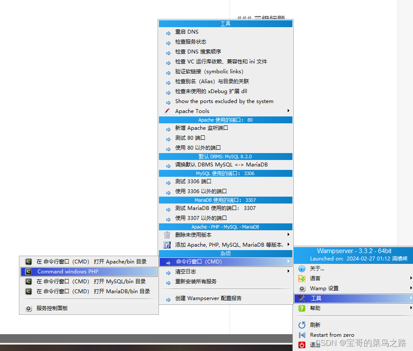Viewport: 413px width, 351px height.
Task: Expand the Apache Tools submenu arrow
Action: coord(289,111)
